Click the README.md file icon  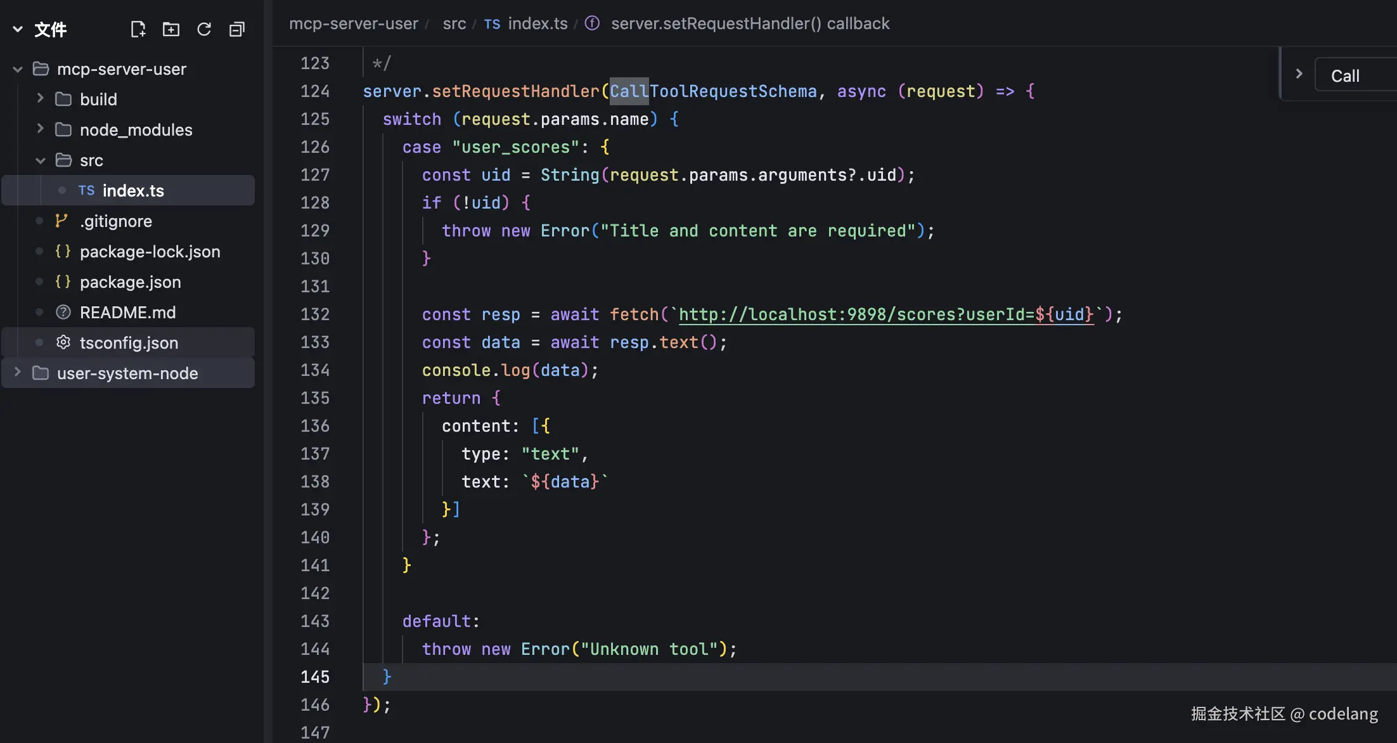click(x=63, y=312)
